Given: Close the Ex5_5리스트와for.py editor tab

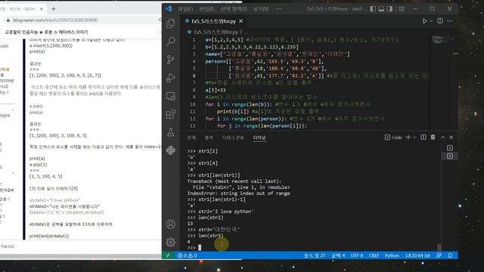Looking at the screenshot, I should 240,21.
